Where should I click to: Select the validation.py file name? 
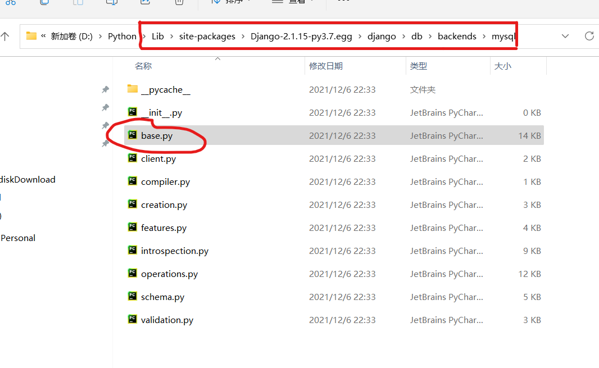[167, 320]
